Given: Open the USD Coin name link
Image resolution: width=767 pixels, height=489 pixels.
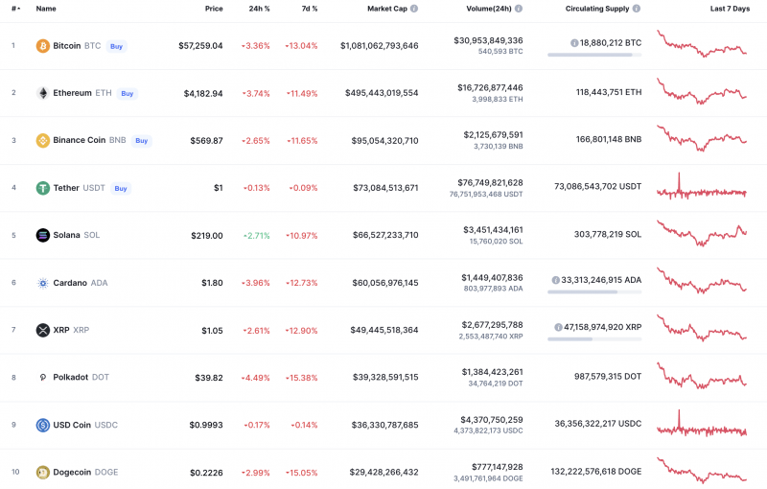Looking at the screenshot, I should [74, 425].
